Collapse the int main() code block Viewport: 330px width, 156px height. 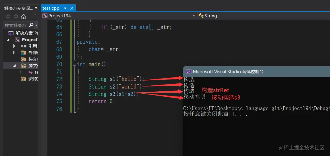pyautogui.click(x=74, y=64)
